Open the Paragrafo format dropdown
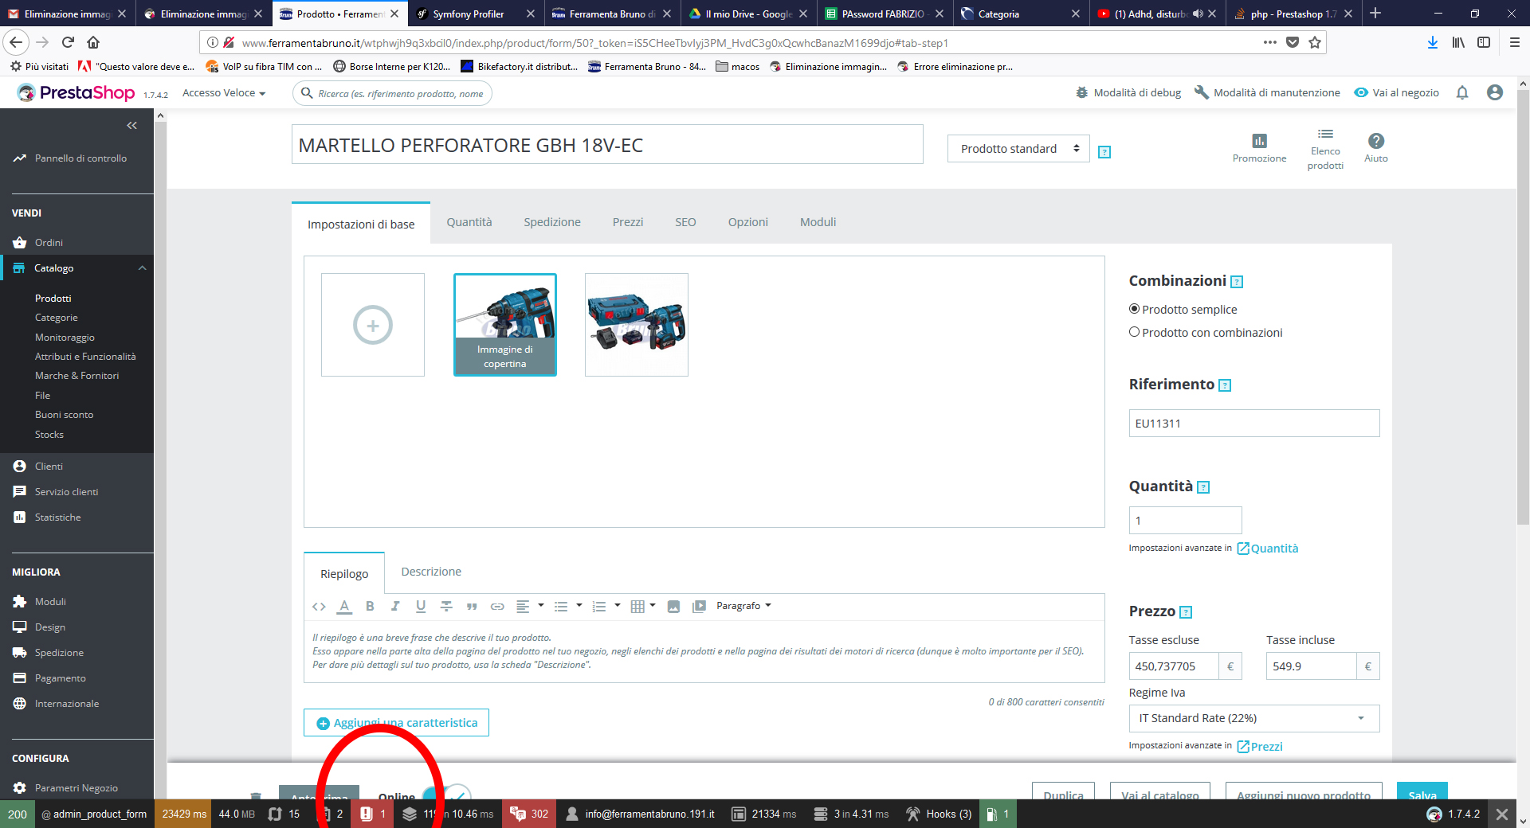 point(743,606)
